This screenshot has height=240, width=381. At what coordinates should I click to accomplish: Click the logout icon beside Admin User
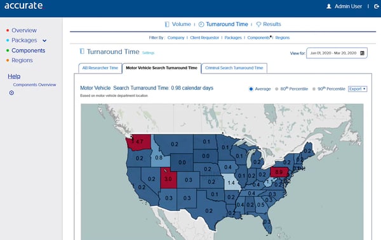(377, 6)
